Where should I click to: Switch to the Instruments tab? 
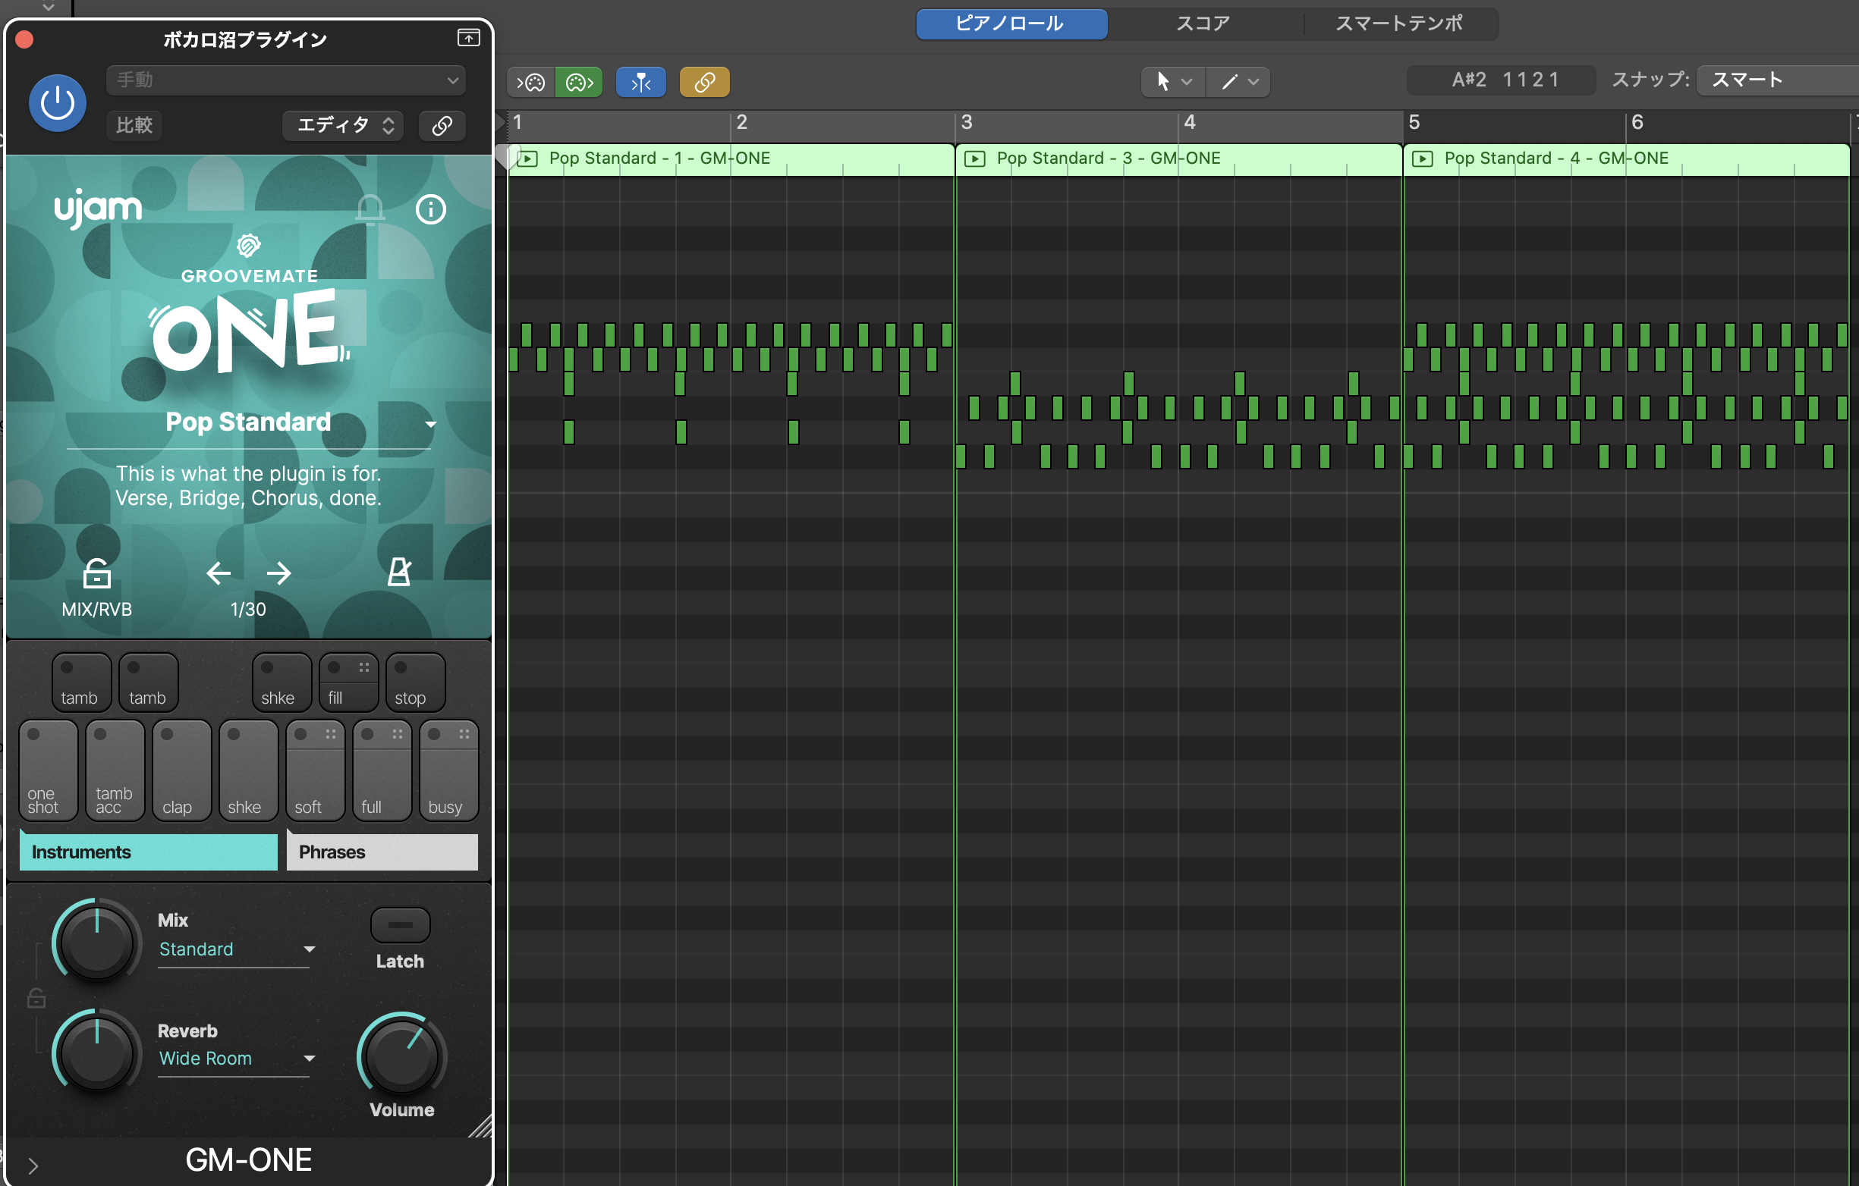[148, 851]
